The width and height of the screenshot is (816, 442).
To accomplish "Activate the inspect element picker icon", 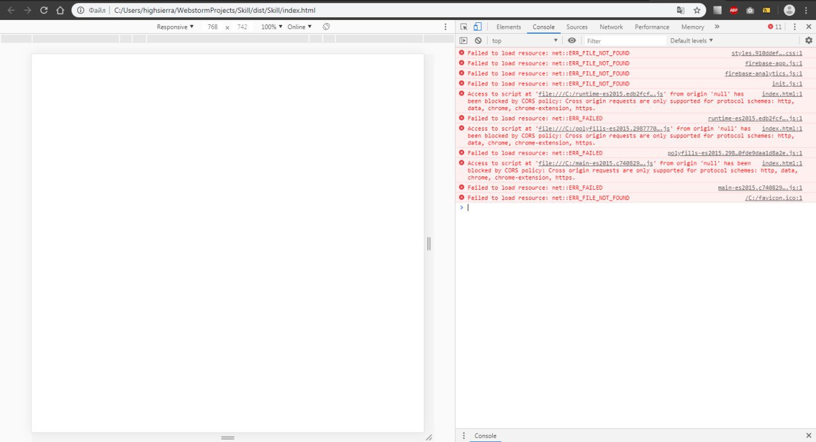I will (464, 27).
